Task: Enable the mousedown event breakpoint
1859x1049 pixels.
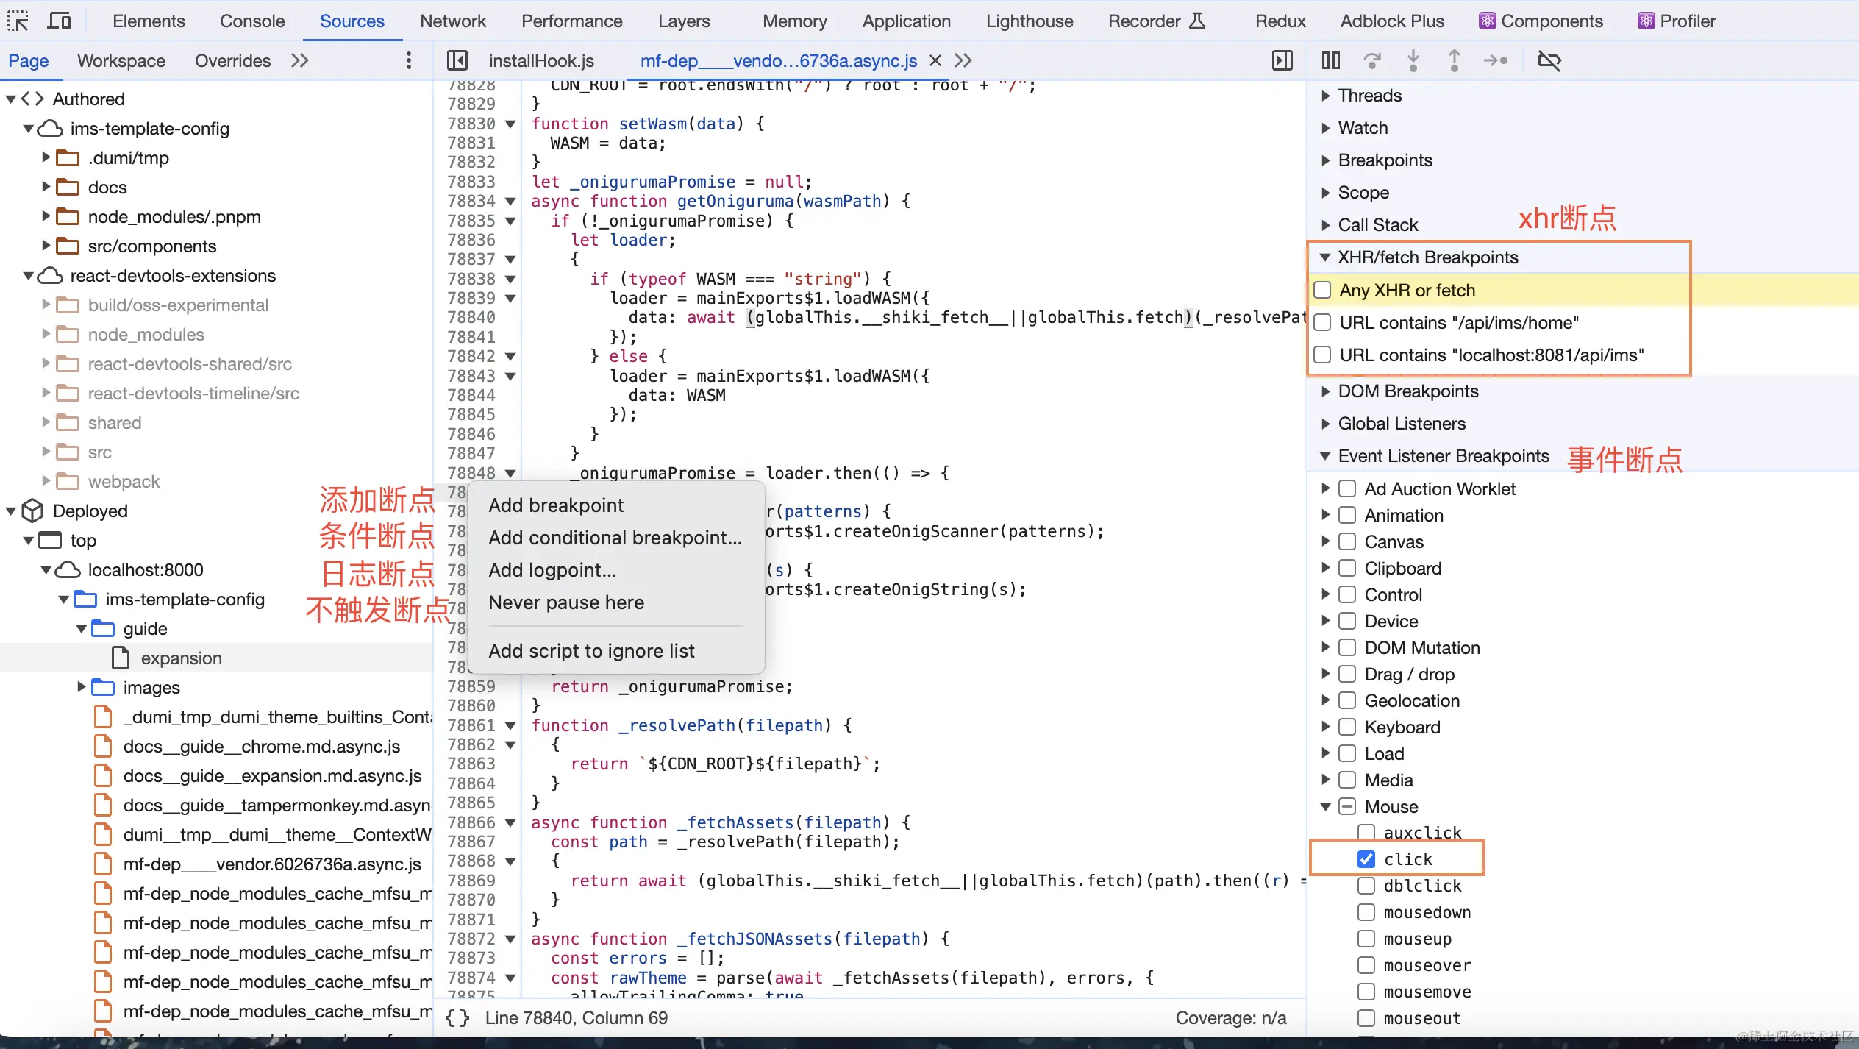Action: click(1366, 911)
